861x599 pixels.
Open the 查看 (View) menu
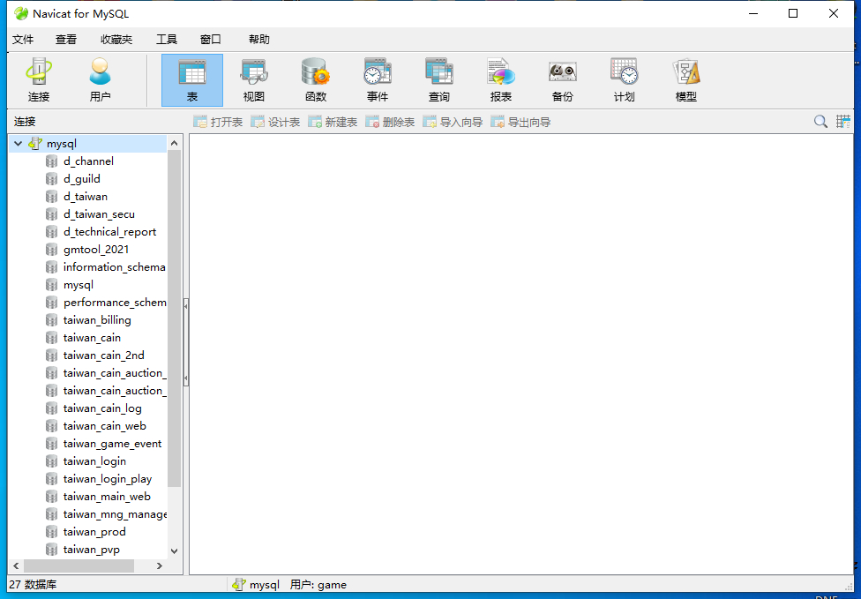click(66, 40)
